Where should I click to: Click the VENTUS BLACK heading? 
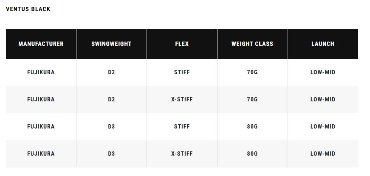pos(28,9)
